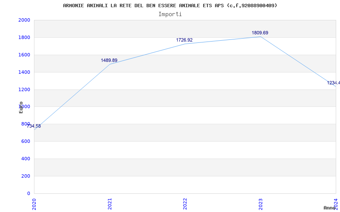This screenshot has height=212, width=340.
Task: Click the 600 y-axis value
Action: coord(25,141)
